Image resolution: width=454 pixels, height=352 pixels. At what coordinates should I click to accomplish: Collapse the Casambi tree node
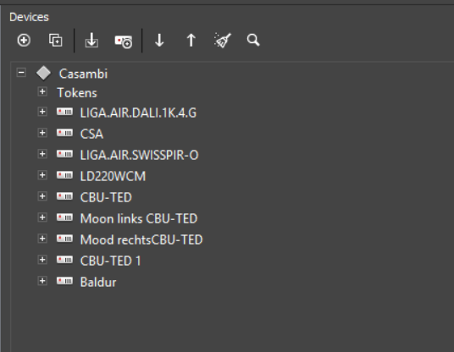(x=21, y=72)
